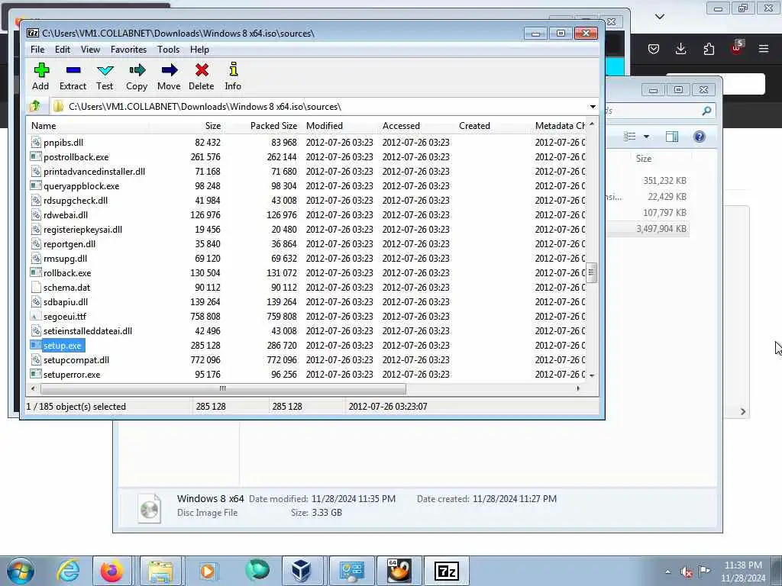Click Firefox Pocket save icon
Viewport: 782px width, 586px height.
tap(654, 49)
